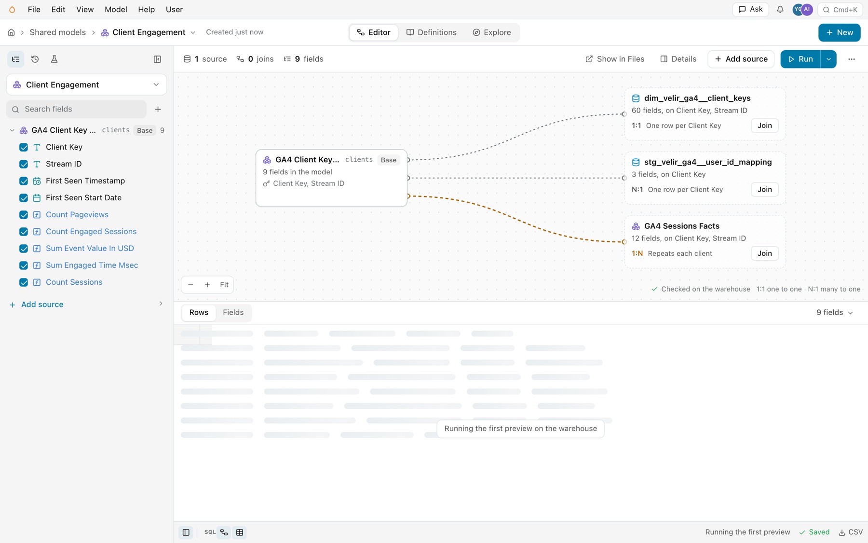Viewport: 868px width, 543px height.
Task: Open the Run options dropdown arrow
Action: pos(828,59)
